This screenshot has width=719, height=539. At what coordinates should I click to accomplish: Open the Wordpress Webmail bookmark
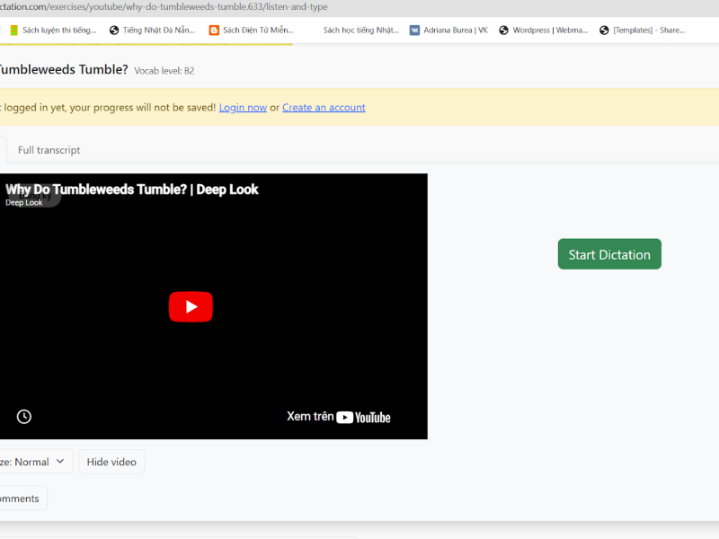544,30
